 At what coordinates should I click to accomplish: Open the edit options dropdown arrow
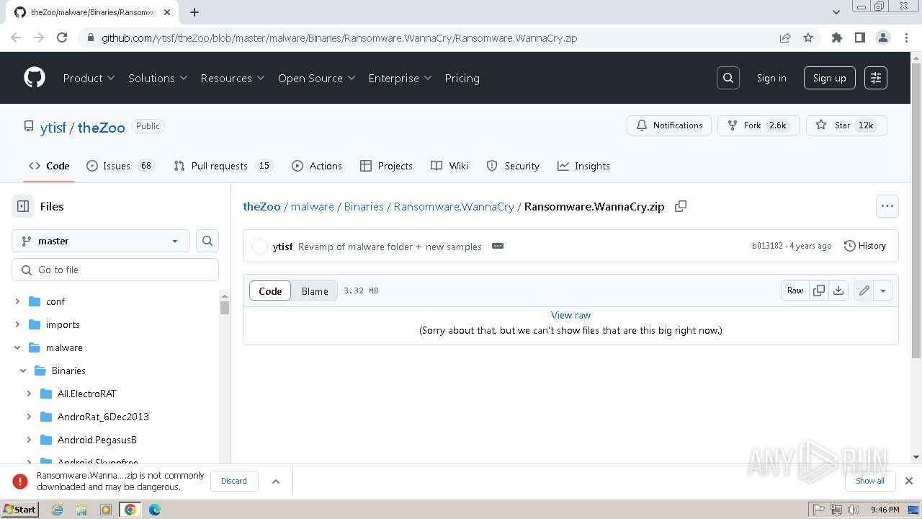point(883,290)
